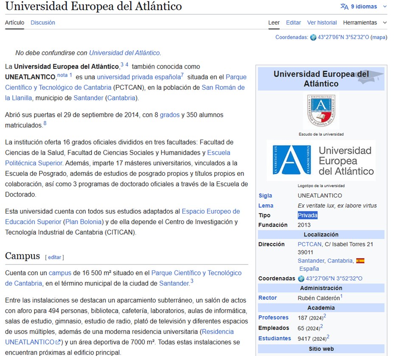399x356 pixels.
Task: Open the Rector label link
Action: [267, 298]
